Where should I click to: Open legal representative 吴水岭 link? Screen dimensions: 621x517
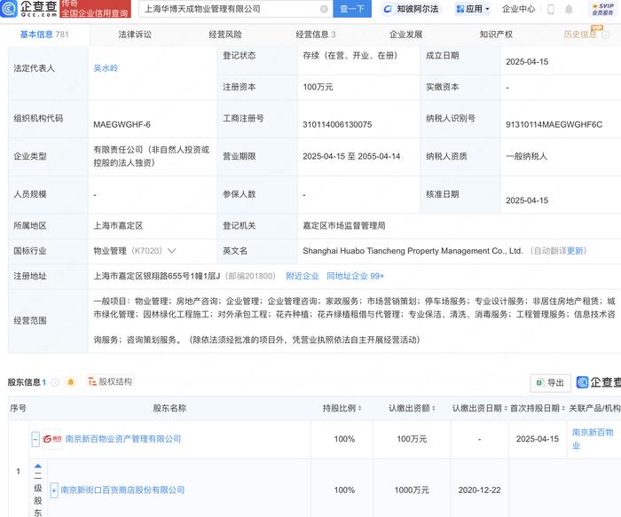(x=106, y=68)
